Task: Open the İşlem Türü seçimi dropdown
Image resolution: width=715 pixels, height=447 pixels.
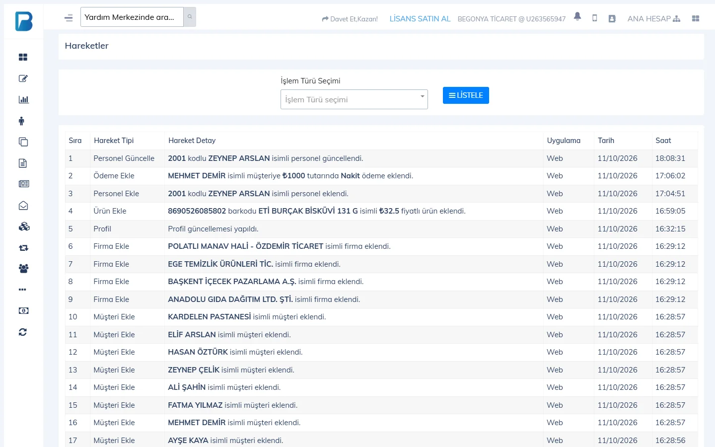Action: [354, 99]
